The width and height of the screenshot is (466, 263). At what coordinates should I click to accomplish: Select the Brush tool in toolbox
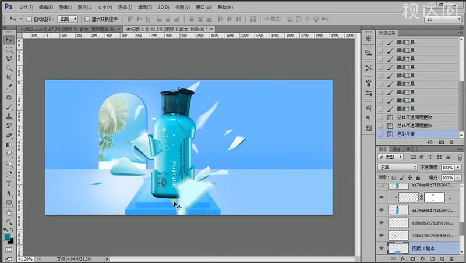click(9, 107)
